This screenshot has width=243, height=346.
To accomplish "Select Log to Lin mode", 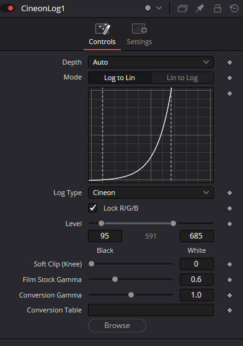I will 120,78.
